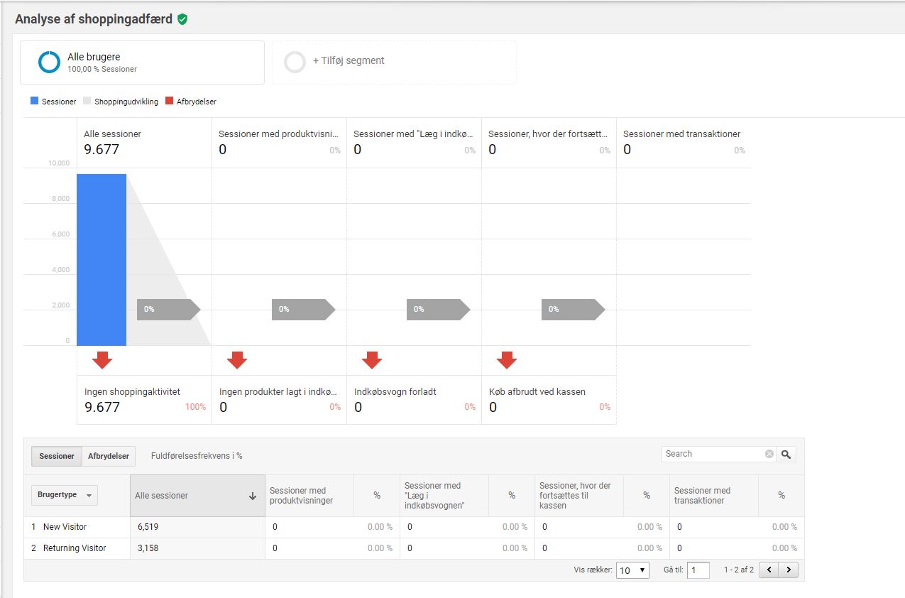Click the Search input field
This screenshot has width=905, height=598.
(713, 454)
